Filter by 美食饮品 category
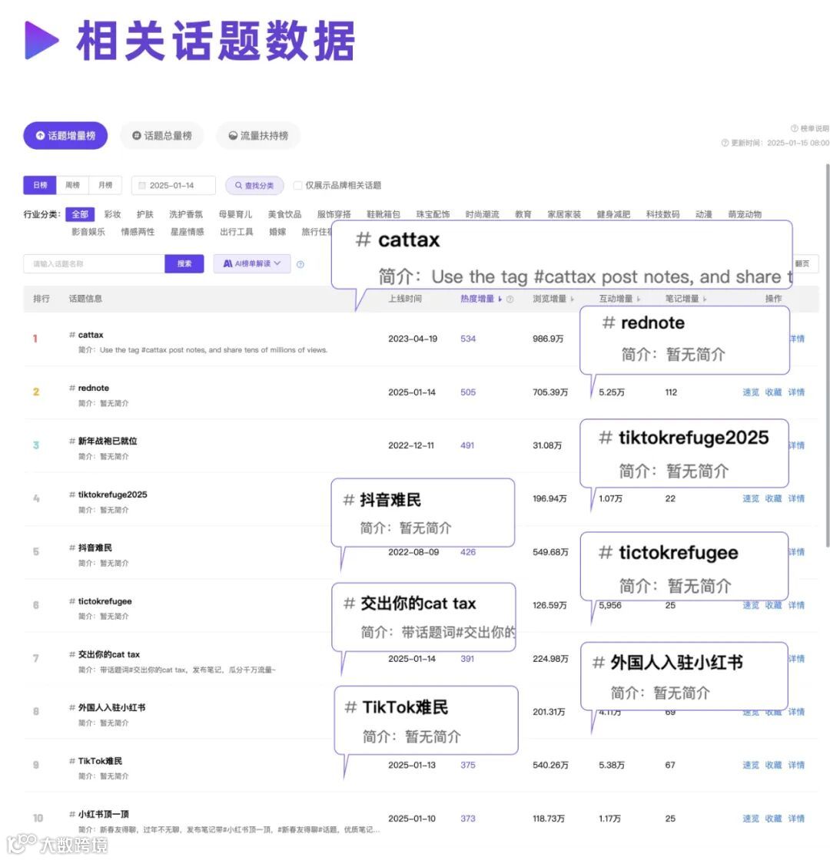This screenshot has width=830, height=860. point(285,214)
